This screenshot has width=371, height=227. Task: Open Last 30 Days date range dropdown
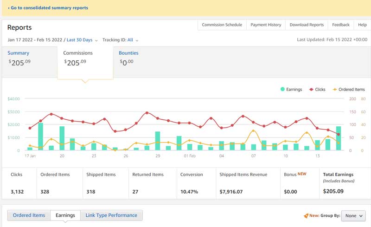pos(82,40)
